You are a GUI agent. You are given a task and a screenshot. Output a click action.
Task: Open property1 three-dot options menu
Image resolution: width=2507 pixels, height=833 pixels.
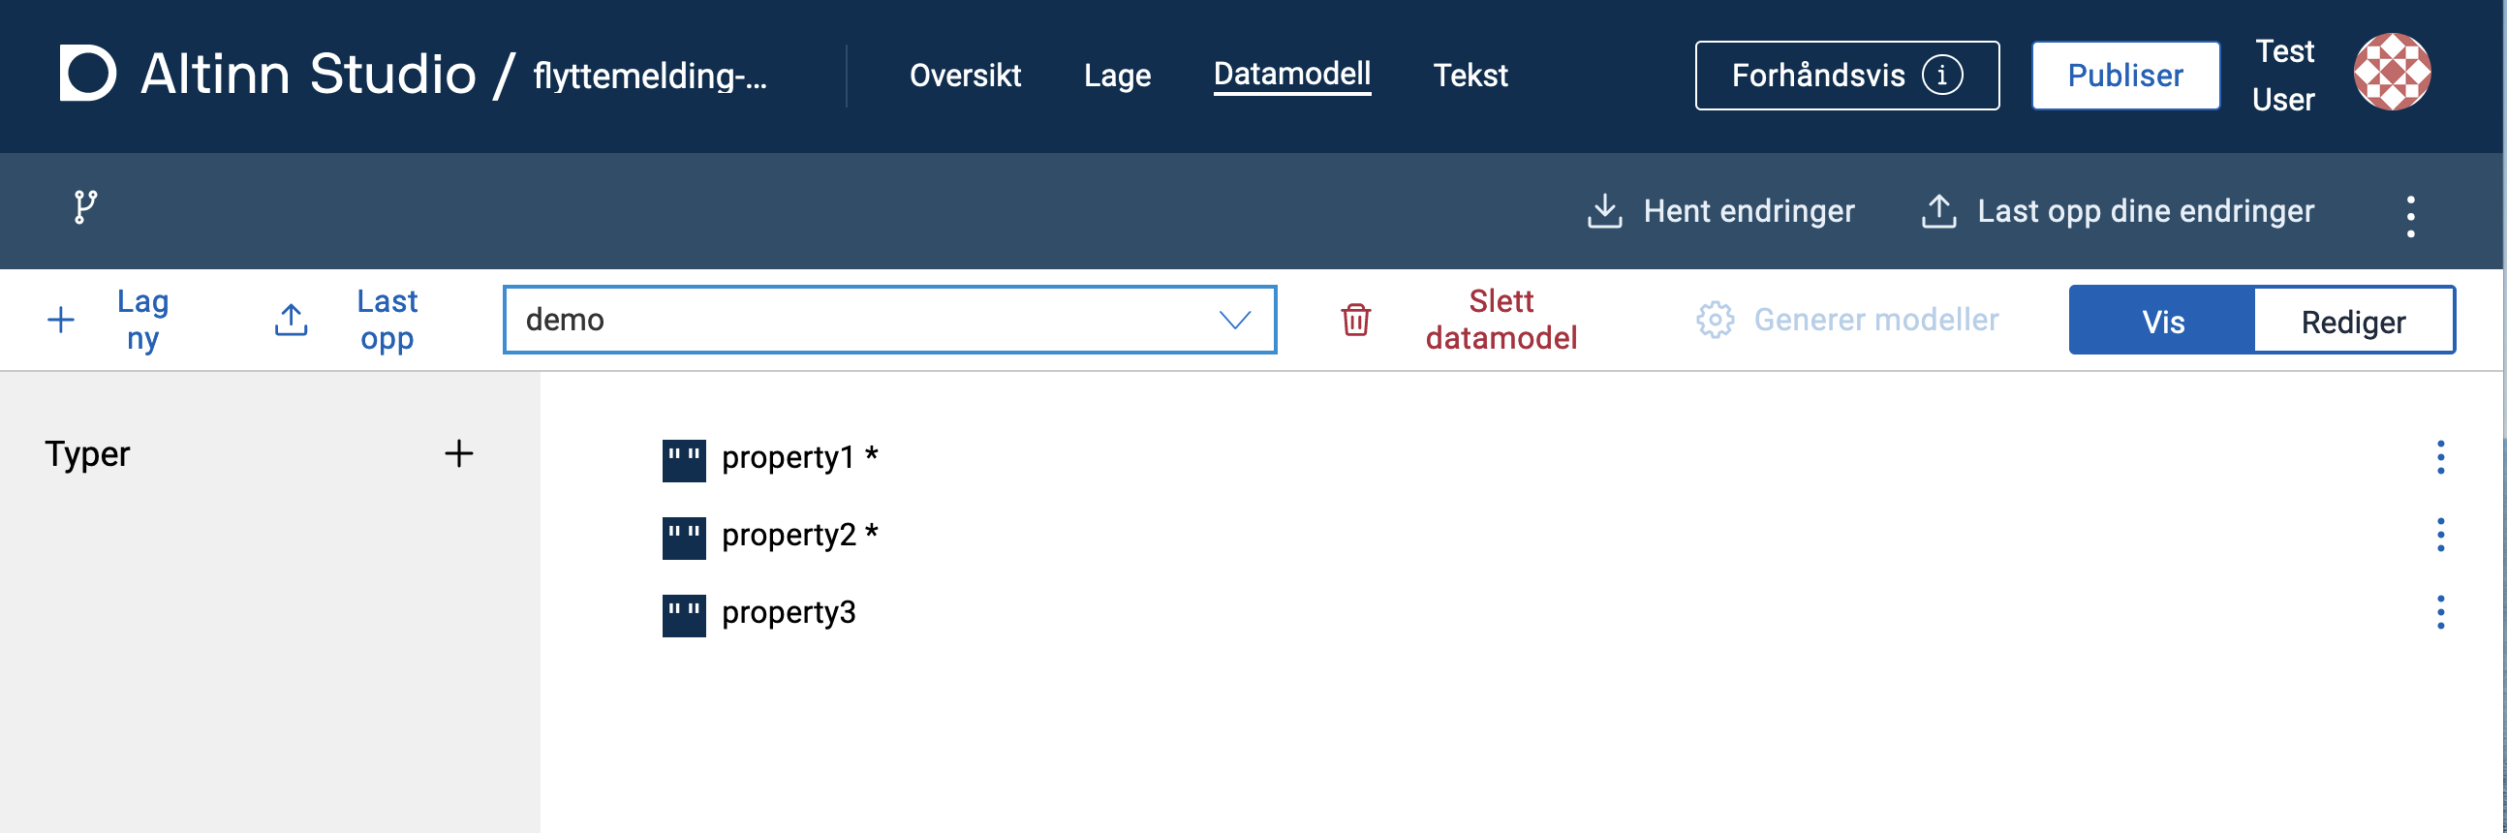click(x=2440, y=457)
